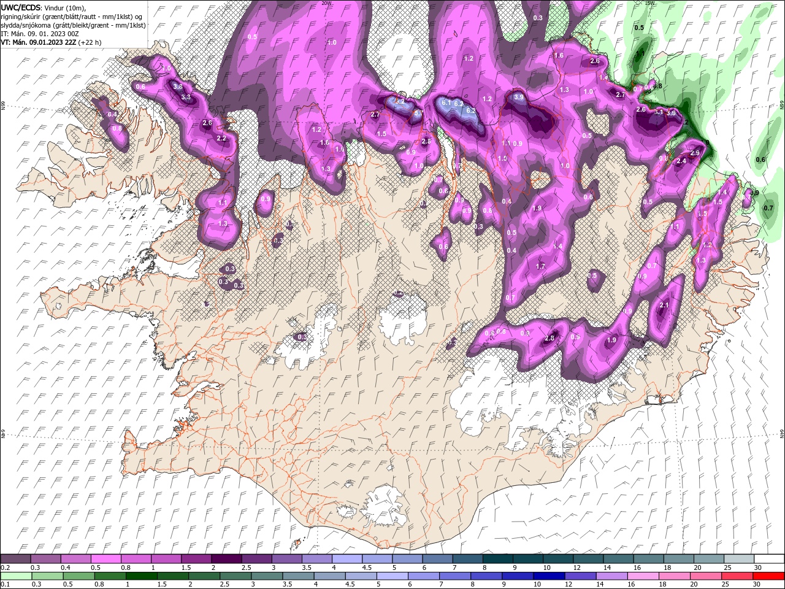Pick the bright pink snow swatch right of 0.5
This screenshot has height=589, width=785.
coord(105,559)
